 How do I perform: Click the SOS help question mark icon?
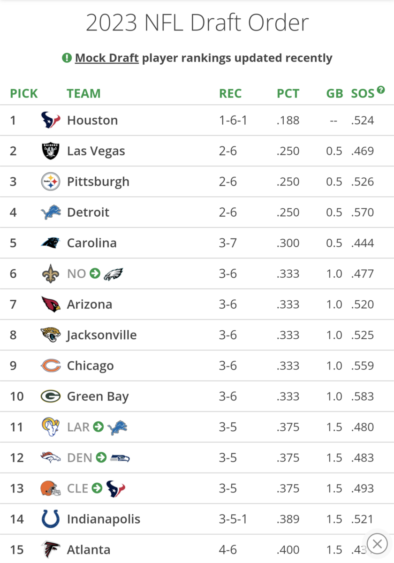tap(381, 90)
